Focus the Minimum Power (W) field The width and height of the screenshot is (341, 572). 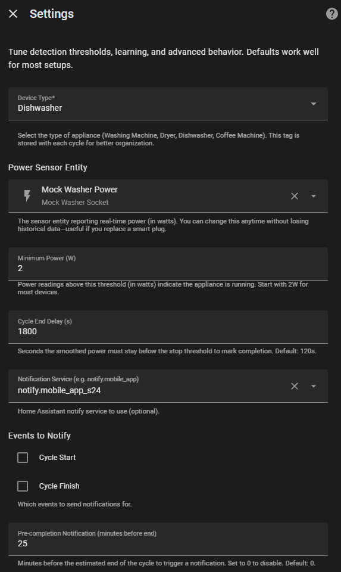(168, 264)
